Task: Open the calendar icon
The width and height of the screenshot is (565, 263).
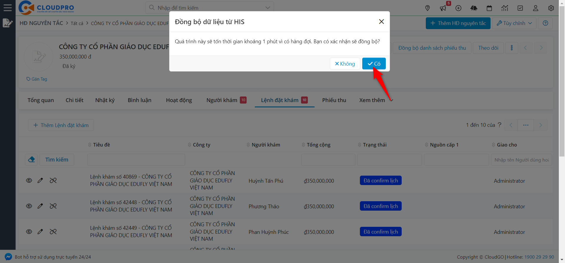Action: point(489,8)
